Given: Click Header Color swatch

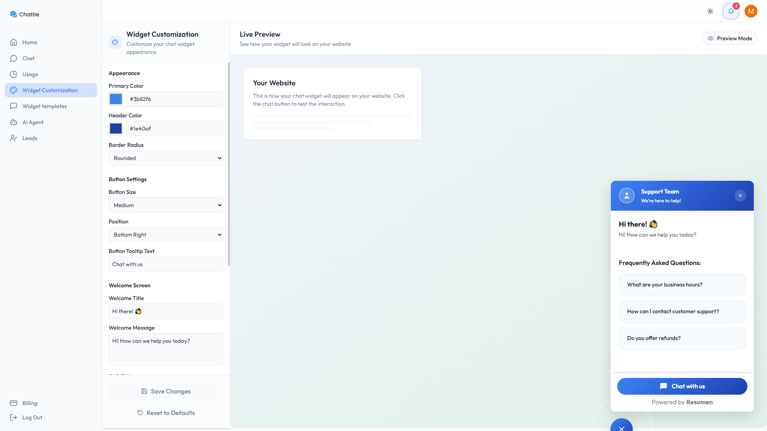Looking at the screenshot, I should [x=116, y=129].
